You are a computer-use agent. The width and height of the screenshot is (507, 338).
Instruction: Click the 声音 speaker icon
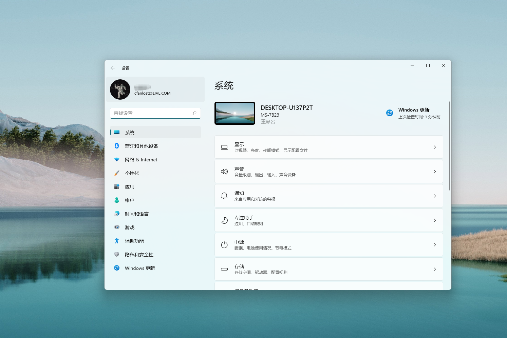point(224,172)
